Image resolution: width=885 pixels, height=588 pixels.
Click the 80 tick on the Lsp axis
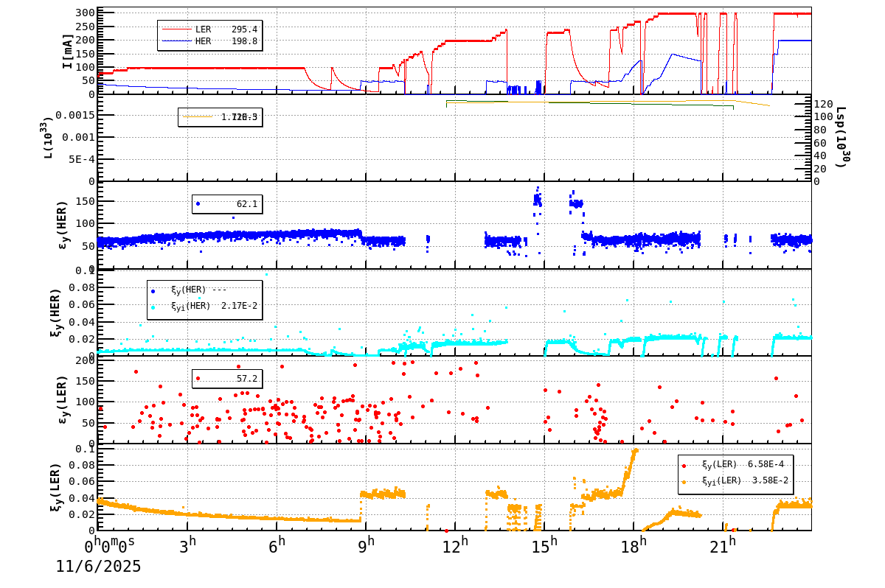tap(821, 130)
